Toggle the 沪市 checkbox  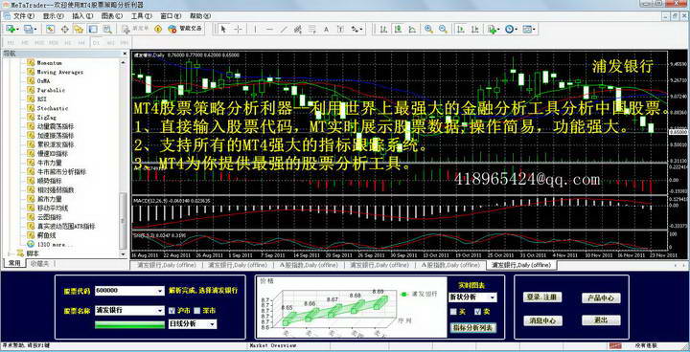tap(172, 310)
